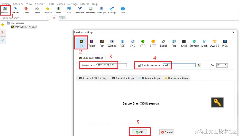Click the sidebar tools icon below star

coord(3,33)
